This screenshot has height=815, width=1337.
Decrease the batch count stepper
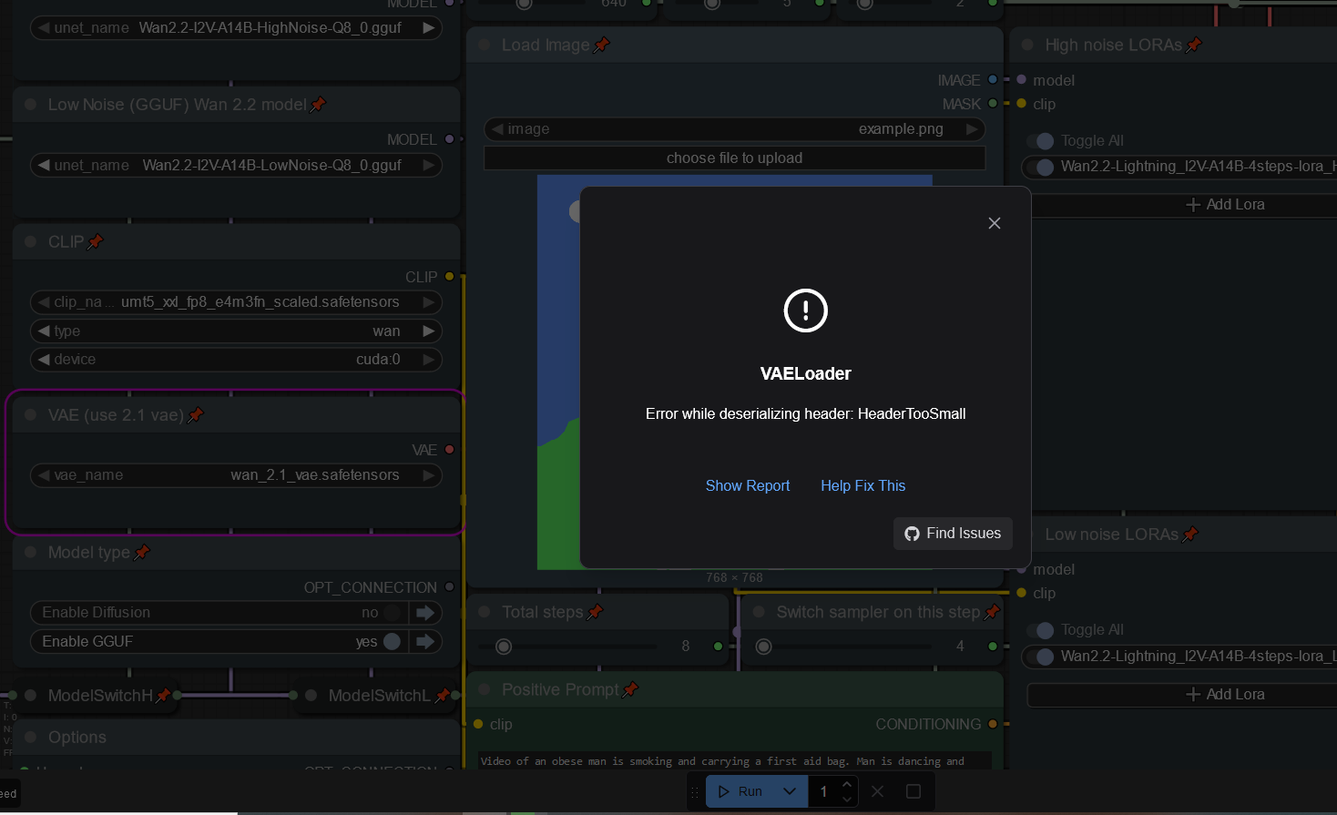pos(847,800)
